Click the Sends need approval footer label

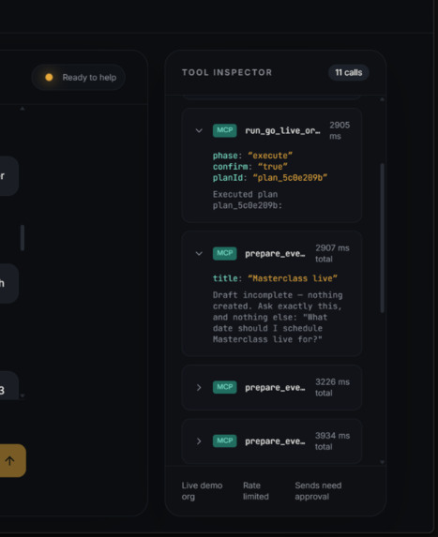(x=318, y=491)
